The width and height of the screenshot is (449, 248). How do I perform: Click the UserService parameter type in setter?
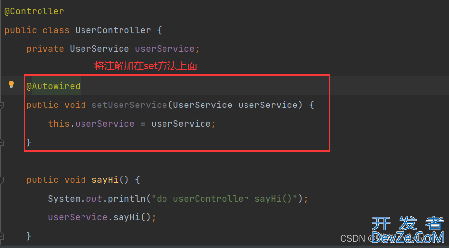click(203, 105)
